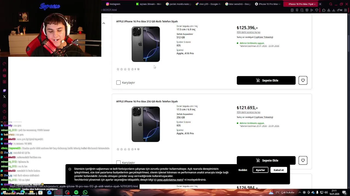Open the downloads icon in browser toolbar

tap(334, 10)
